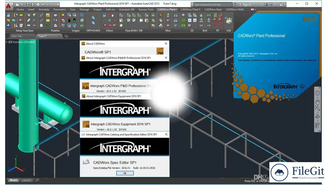The width and height of the screenshot is (329, 185).
Task: Click the green traffic light icon in Isogen panel
Action: tap(75, 20)
